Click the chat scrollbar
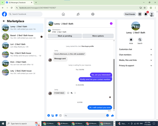This screenshot has height=126, width=158. 114,84
